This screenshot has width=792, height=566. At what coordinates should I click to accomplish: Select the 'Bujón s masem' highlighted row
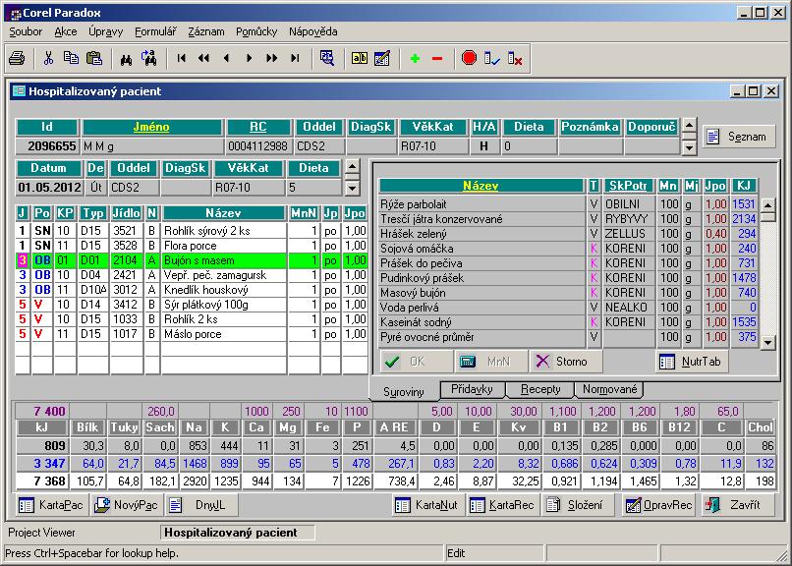[192, 260]
